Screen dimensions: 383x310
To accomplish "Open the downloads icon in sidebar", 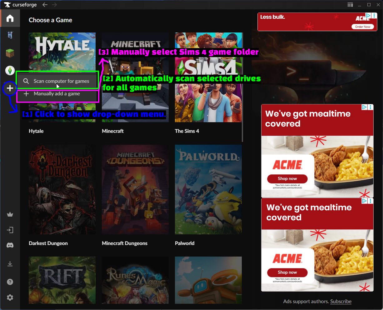I will (x=10, y=264).
